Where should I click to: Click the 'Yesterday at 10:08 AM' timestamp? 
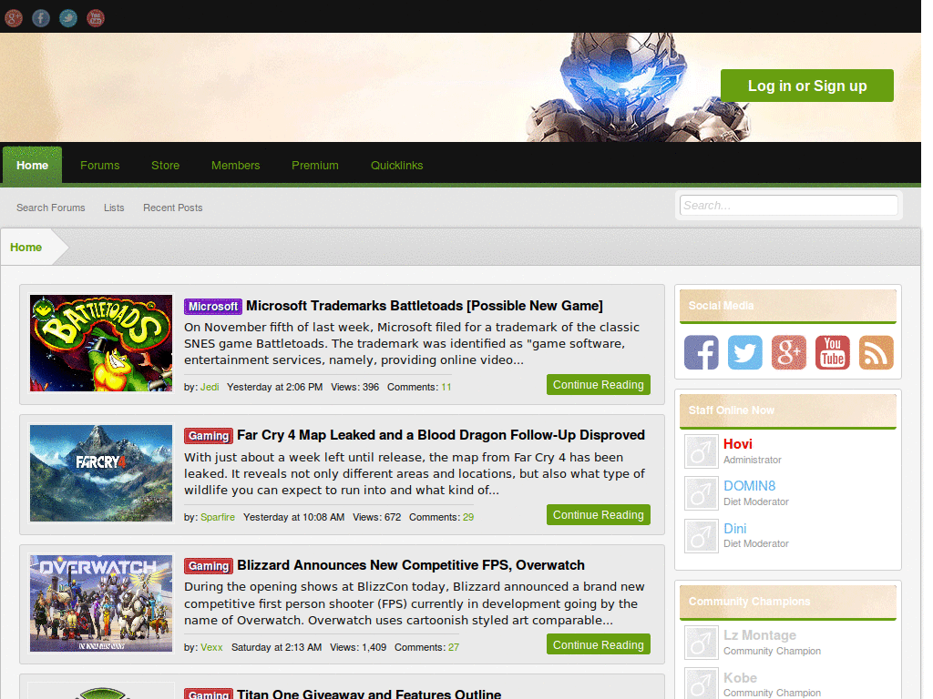(x=294, y=517)
